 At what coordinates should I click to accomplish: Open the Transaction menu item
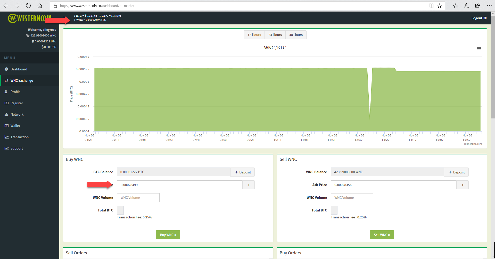pos(30,137)
